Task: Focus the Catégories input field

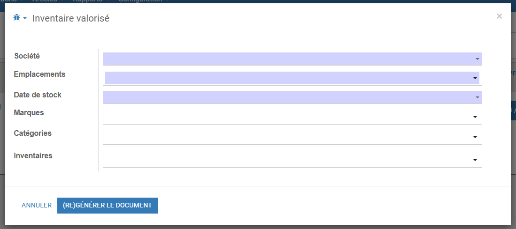Action: tap(292, 137)
